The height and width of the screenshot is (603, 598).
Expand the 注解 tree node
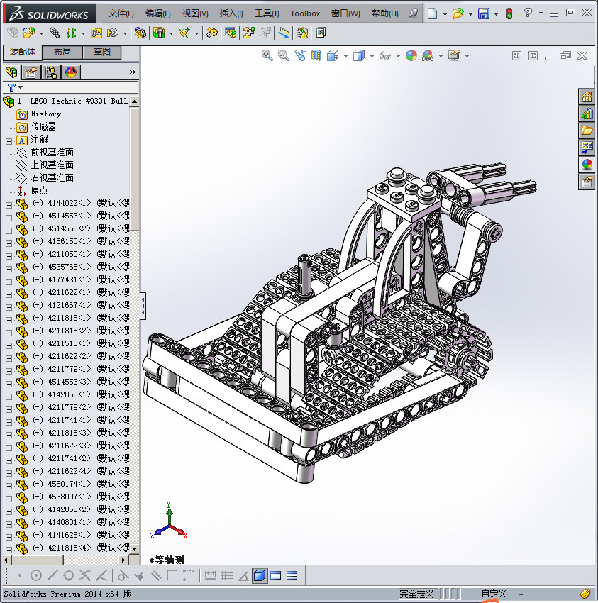coord(9,141)
